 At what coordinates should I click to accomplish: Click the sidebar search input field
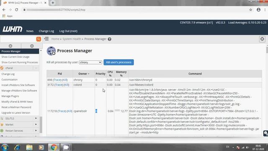(18, 39)
